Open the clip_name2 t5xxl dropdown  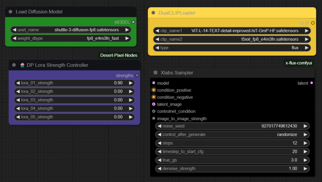click(232, 39)
